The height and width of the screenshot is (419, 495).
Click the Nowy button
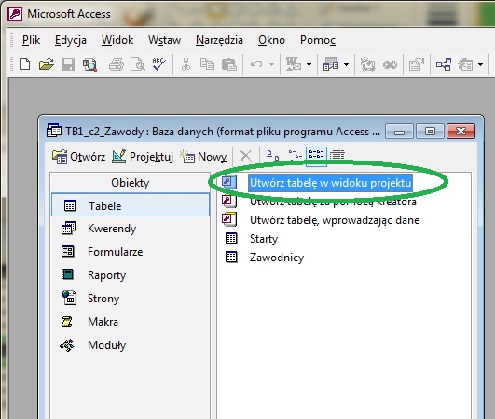202,157
